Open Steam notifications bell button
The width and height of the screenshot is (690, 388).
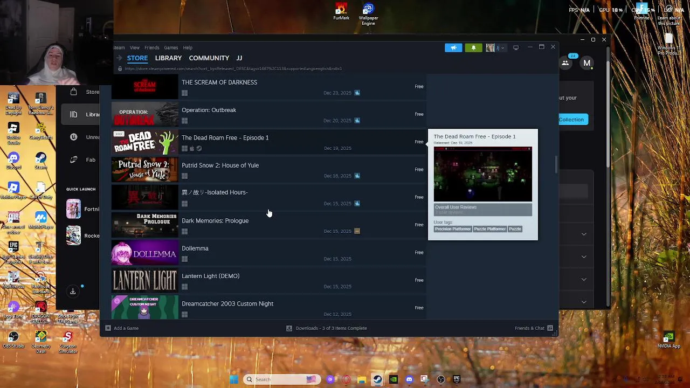pos(473,48)
